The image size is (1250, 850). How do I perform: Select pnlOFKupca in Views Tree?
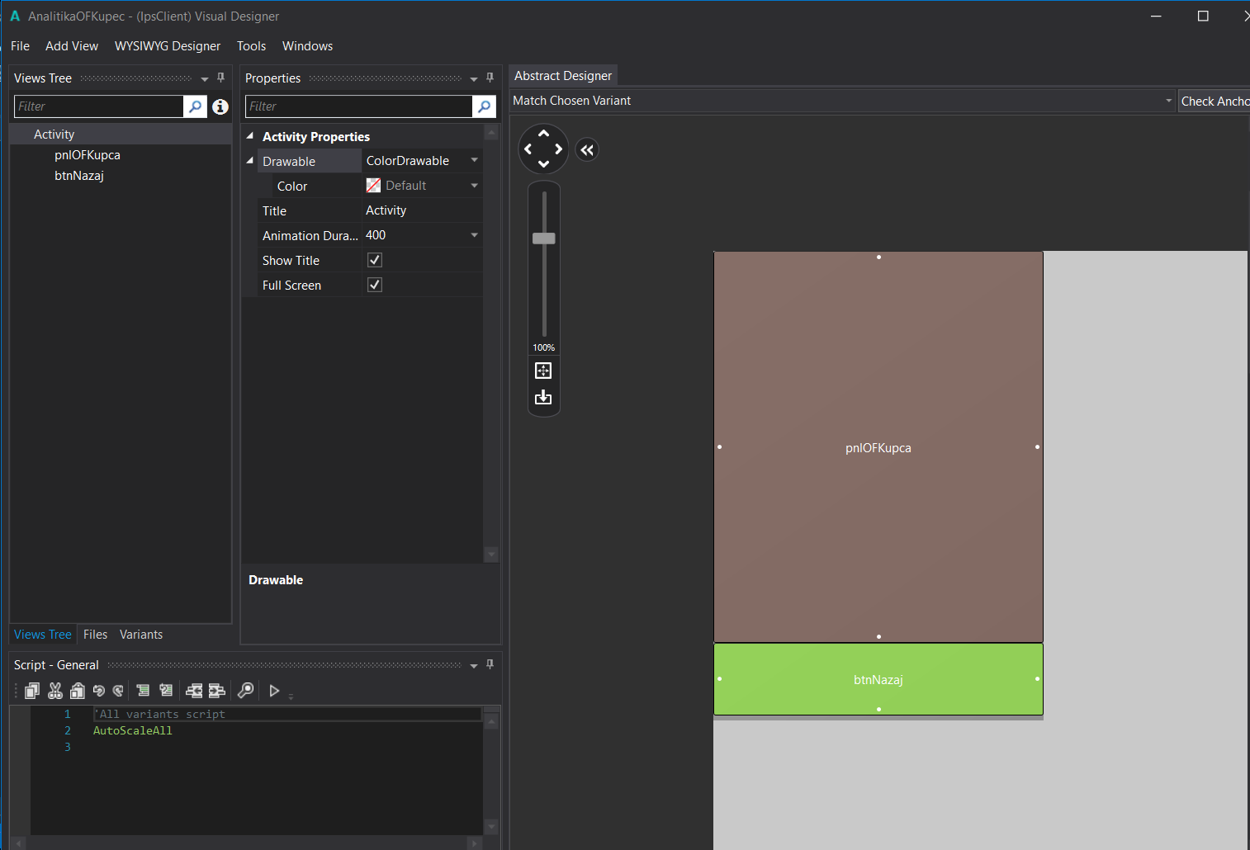pos(88,155)
